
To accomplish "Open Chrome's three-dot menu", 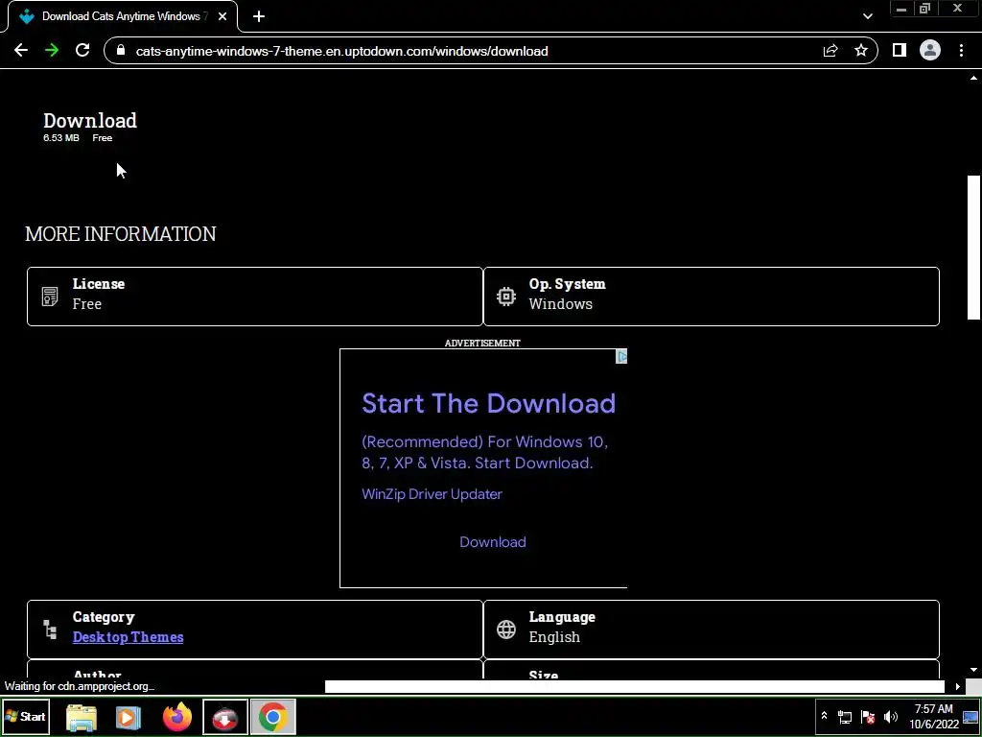I will (x=961, y=51).
